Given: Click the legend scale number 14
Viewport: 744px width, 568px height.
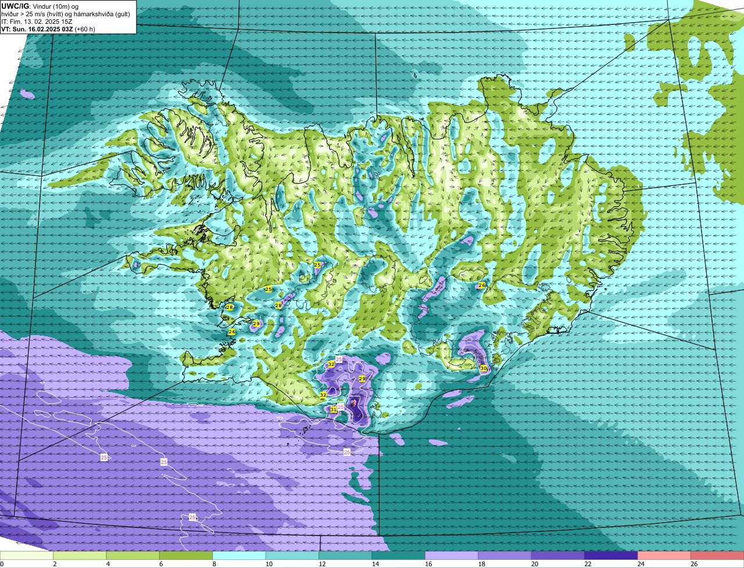Looking at the screenshot, I should click(375, 564).
